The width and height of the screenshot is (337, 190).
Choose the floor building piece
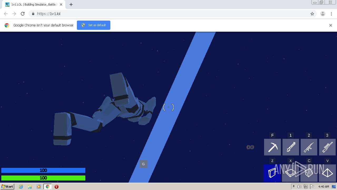tap(290, 173)
